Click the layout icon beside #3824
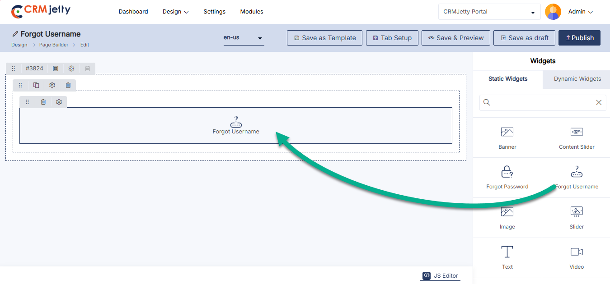The image size is (610, 284). tap(56, 69)
